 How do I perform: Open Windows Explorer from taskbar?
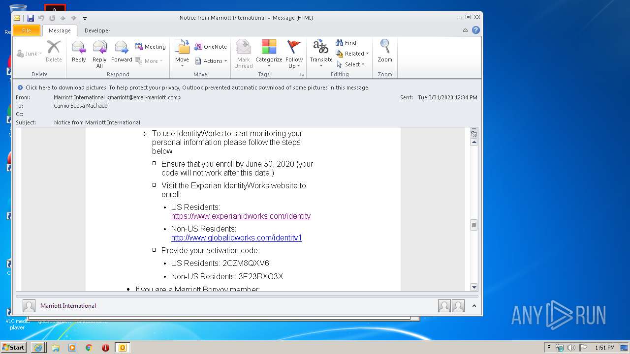pyautogui.click(x=56, y=348)
